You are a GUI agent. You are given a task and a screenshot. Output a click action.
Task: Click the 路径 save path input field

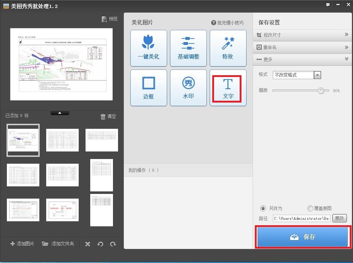coord(301,218)
